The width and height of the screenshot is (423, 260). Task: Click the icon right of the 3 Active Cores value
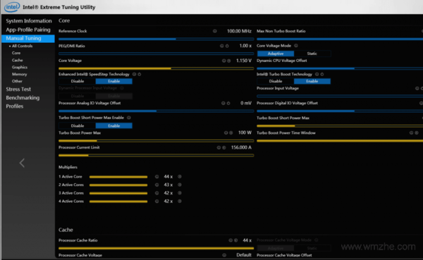pyautogui.click(x=180, y=193)
